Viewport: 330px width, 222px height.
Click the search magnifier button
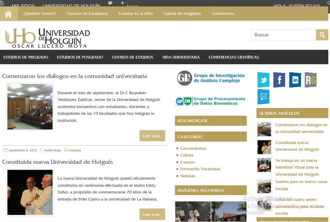[x=322, y=35]
